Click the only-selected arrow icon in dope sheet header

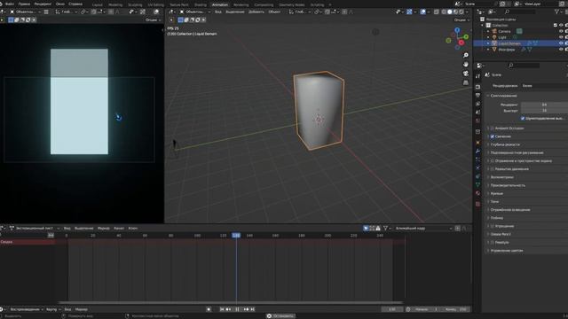[x=366, y=229]
